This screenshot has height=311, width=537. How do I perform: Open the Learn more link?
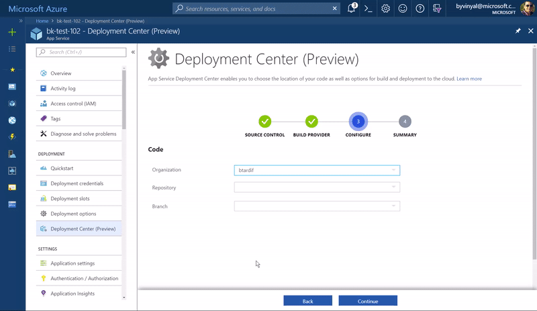pos(469,79)
